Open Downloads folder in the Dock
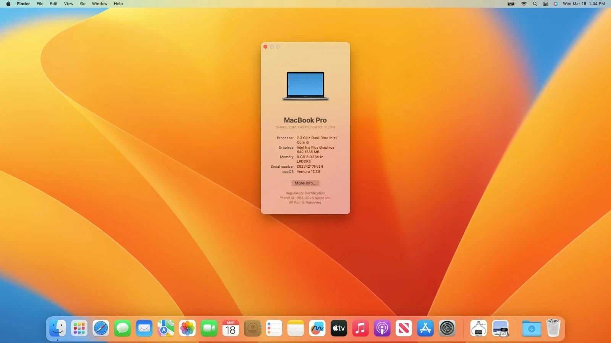The height and width of the screenshot is (343, 611). coord(532,328)
